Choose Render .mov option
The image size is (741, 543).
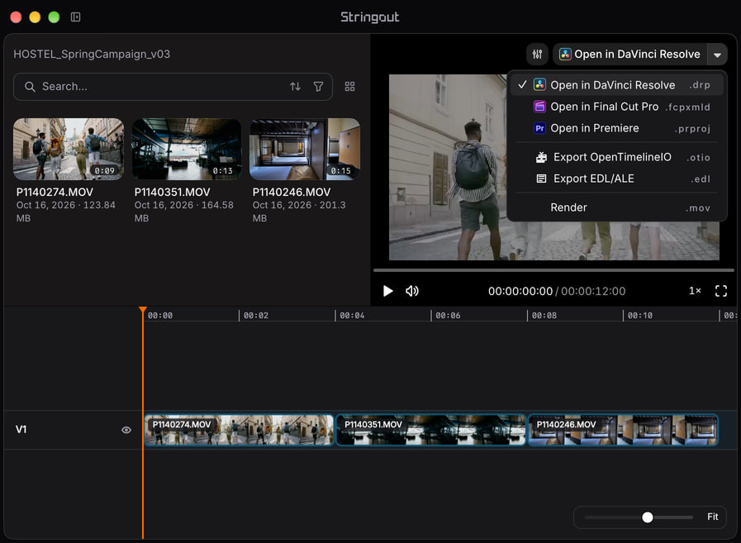click(x=617, y=207)
